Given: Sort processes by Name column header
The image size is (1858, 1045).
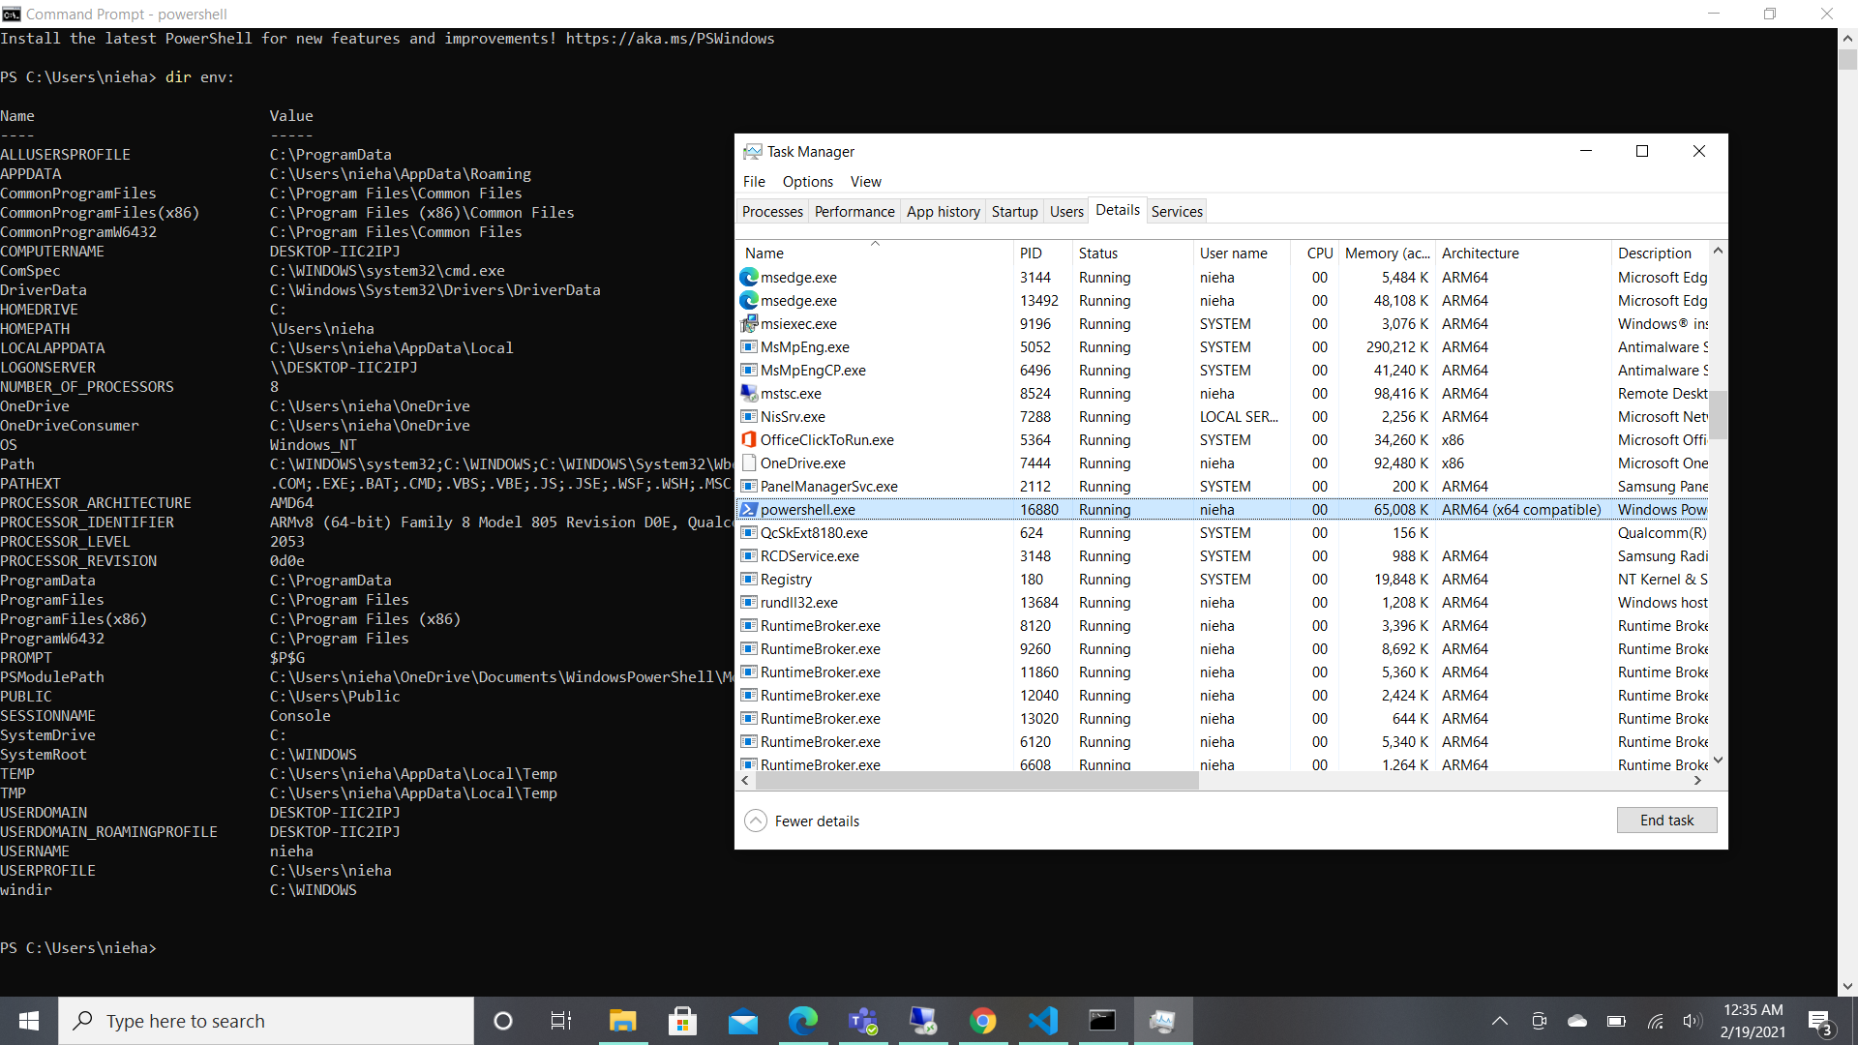Looking at the screenshot, I should [764, 254].
